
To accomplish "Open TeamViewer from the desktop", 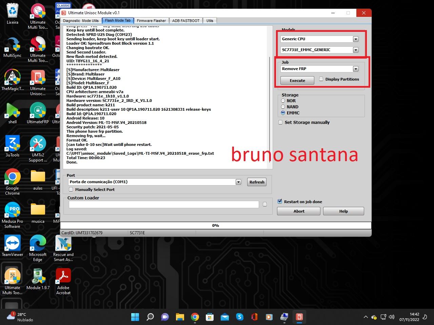I will pos(13,246).
